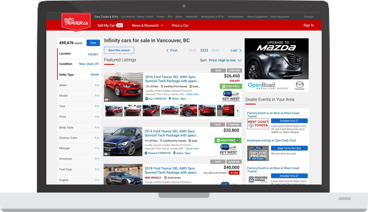The height and width of the screenshot is (212, 368).
Task: Click the West Coast Toyota logo
Action: (258, 123)
